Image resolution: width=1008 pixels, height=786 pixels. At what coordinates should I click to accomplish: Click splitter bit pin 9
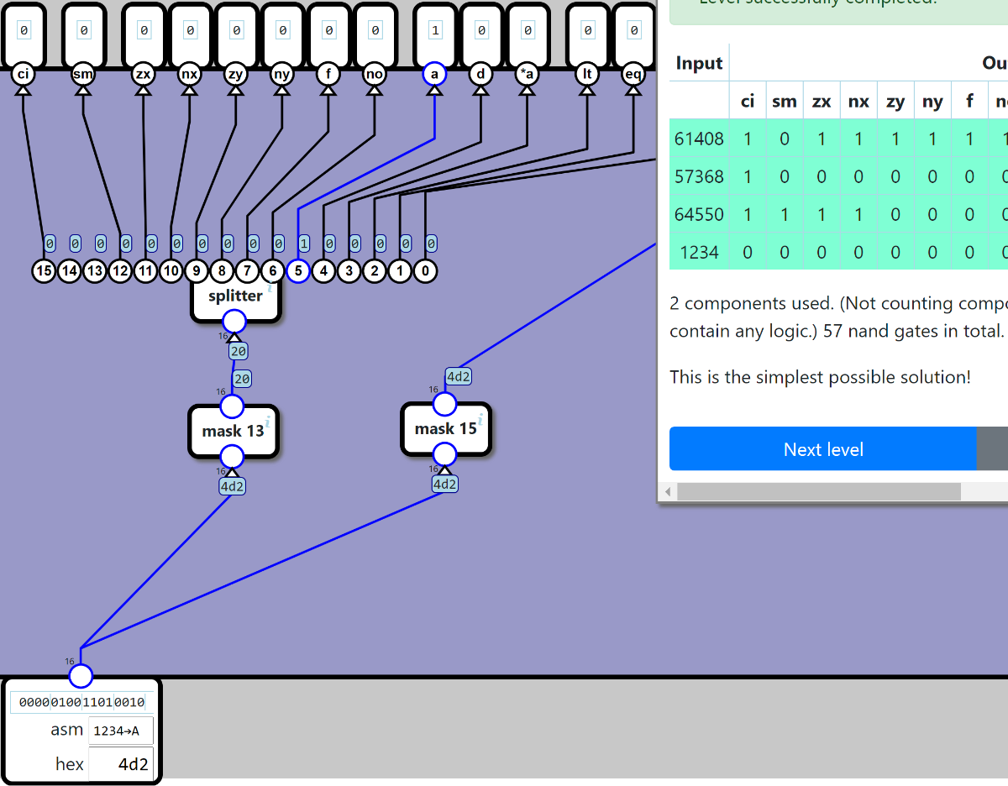196,271
